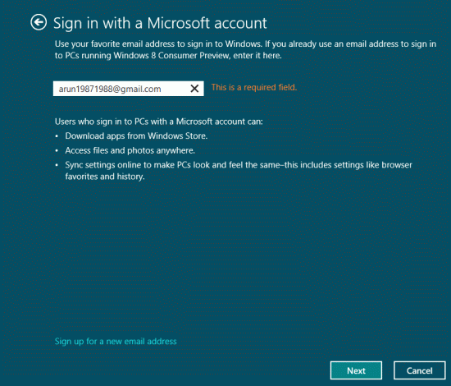Click into the email address input field
451x386 pixels.
(x=129, y=89)
